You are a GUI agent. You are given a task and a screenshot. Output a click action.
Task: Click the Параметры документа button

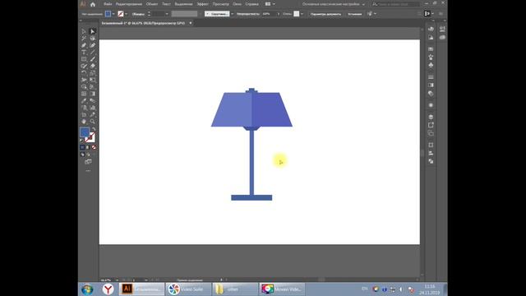pos(325,14)
